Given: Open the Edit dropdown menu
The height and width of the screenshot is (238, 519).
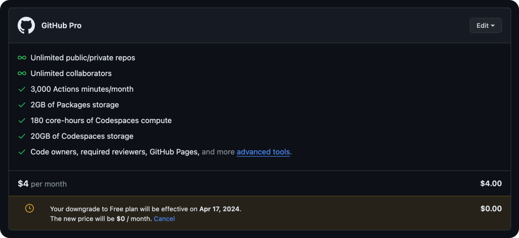Looking at the screenshot, I should pos(485,25).
